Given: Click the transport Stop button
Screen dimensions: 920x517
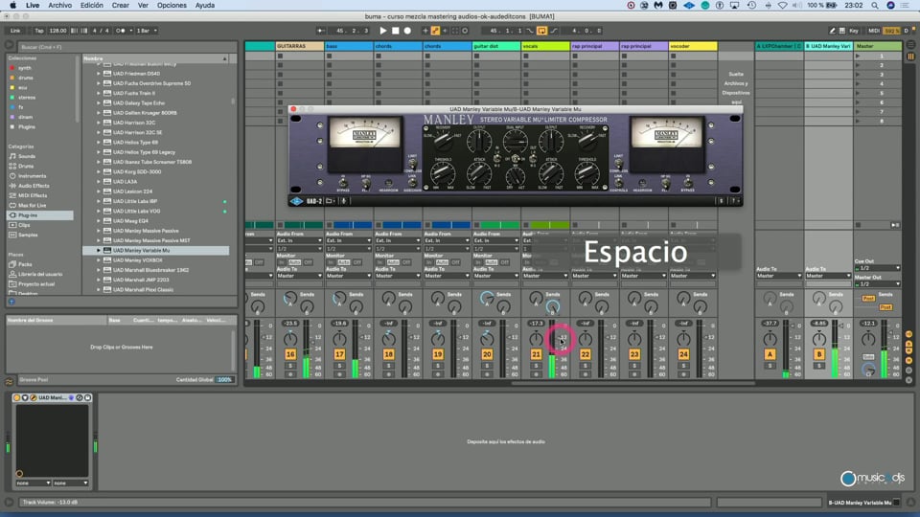Looking at the screenshot, I should (396, 31).
